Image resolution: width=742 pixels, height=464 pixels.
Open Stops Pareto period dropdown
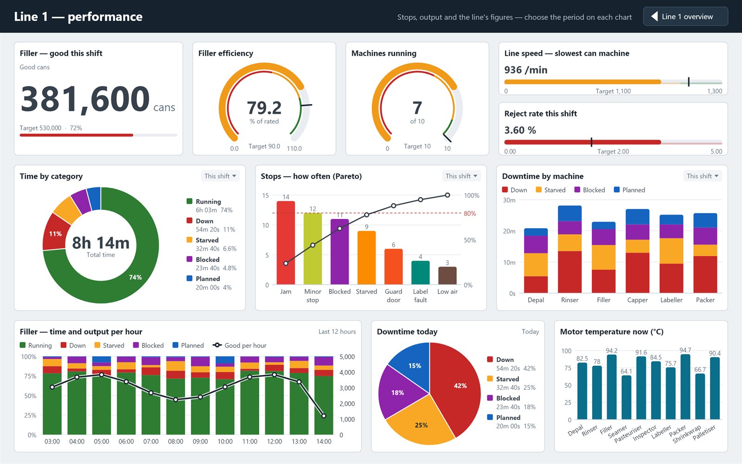tap(461, 176)
